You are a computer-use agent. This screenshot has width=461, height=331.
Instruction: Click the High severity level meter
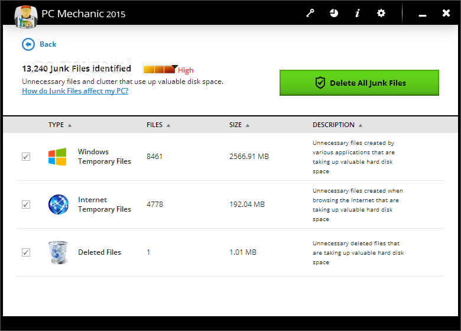pyautogui.click(x=160, y=69)
